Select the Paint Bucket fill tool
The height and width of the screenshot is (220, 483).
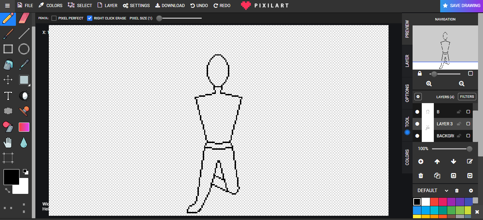click(8, 64)
